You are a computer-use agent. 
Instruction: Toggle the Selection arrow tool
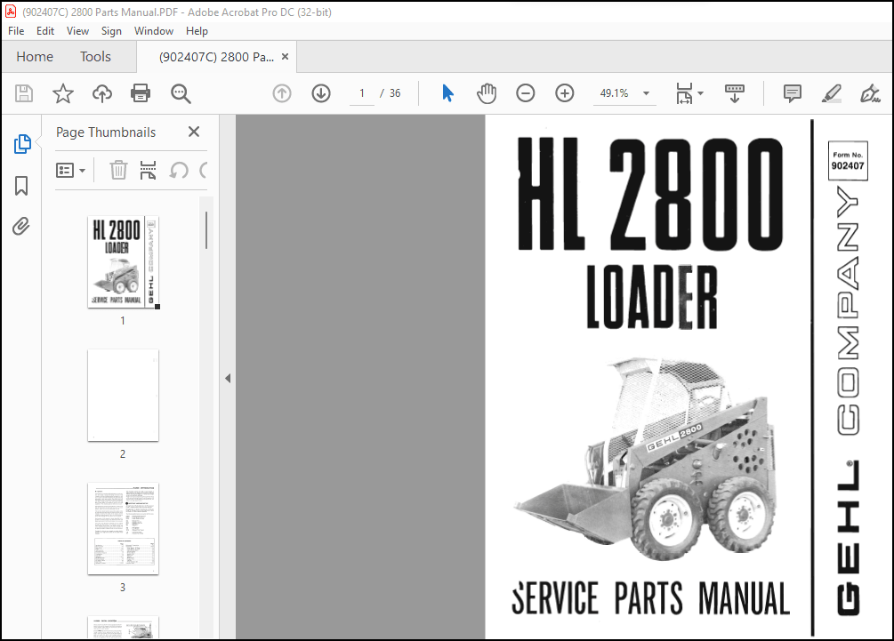(x=447, y=92)
